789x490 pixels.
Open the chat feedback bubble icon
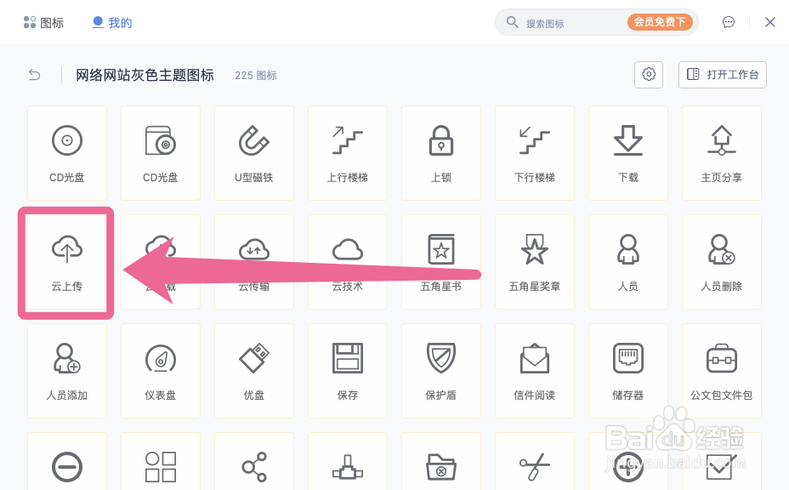[x=728, y=22]
